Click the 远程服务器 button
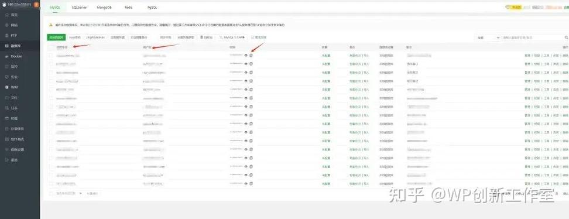 pos(118,37)
